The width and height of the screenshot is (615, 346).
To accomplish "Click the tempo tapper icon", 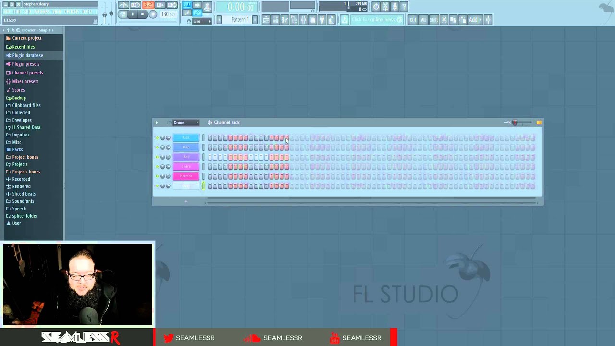I will point(331,20).
